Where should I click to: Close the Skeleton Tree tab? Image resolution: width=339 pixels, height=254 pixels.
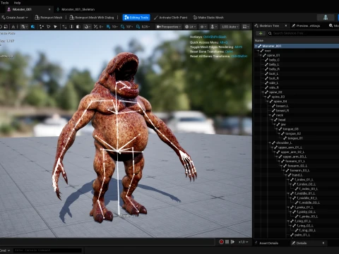tap(286, 25)
